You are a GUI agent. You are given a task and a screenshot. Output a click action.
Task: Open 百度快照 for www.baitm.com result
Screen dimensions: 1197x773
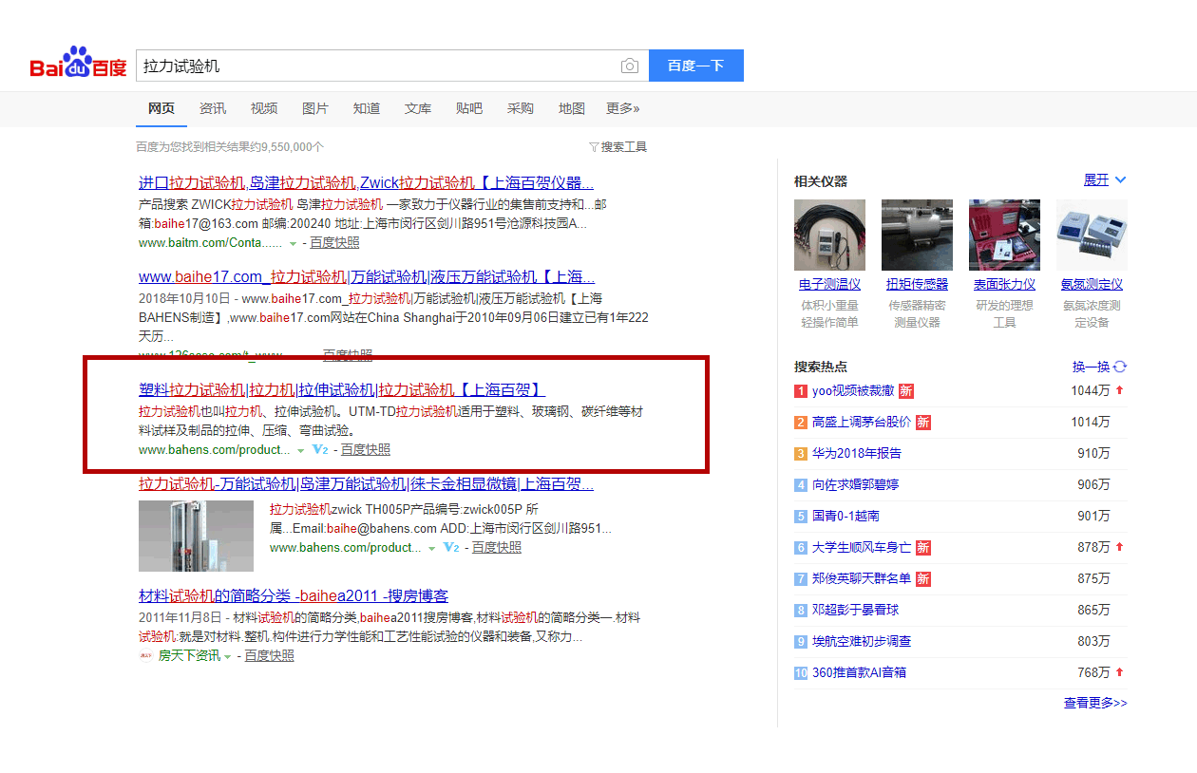coord(334,242)
